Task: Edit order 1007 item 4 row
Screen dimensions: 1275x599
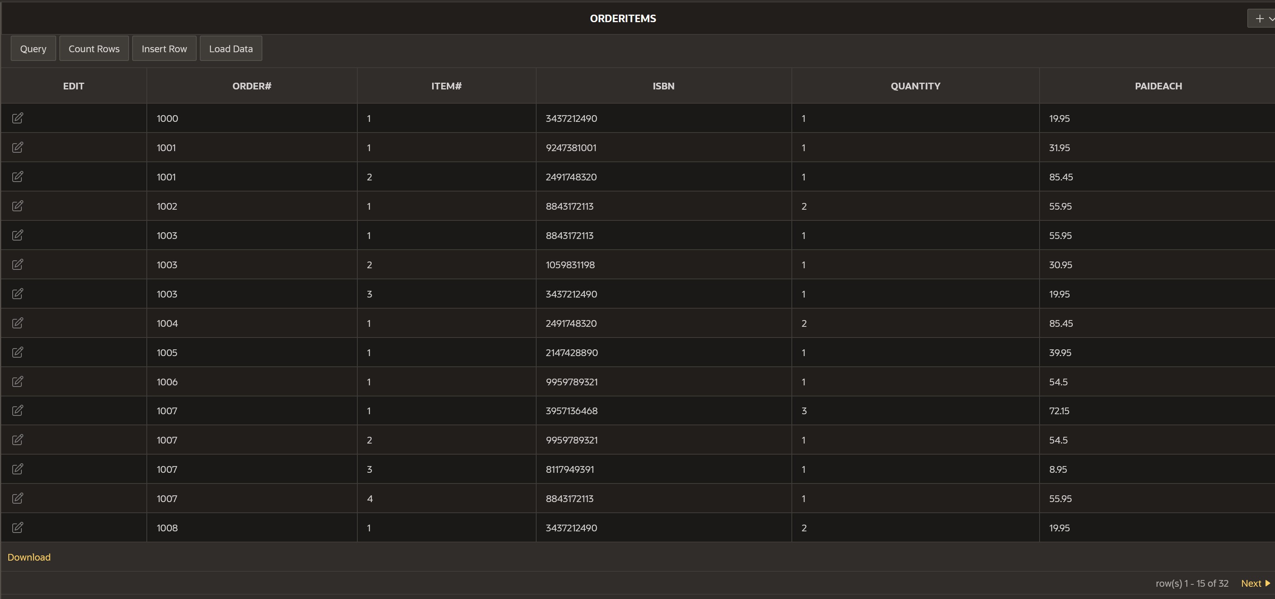Action: 17,499
